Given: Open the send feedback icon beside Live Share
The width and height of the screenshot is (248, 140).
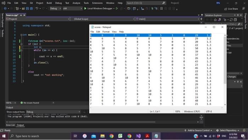Looking at the screenshot, I should (244, 9).
